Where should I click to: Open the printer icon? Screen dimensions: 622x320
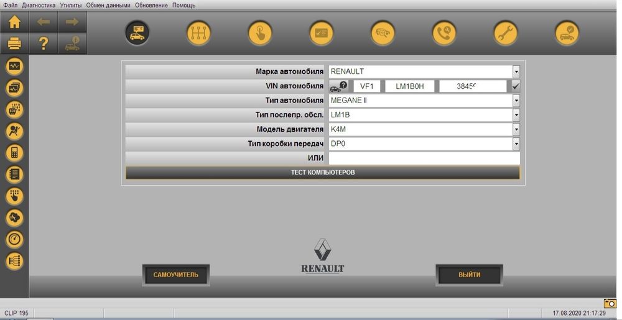tap(14, 43)
